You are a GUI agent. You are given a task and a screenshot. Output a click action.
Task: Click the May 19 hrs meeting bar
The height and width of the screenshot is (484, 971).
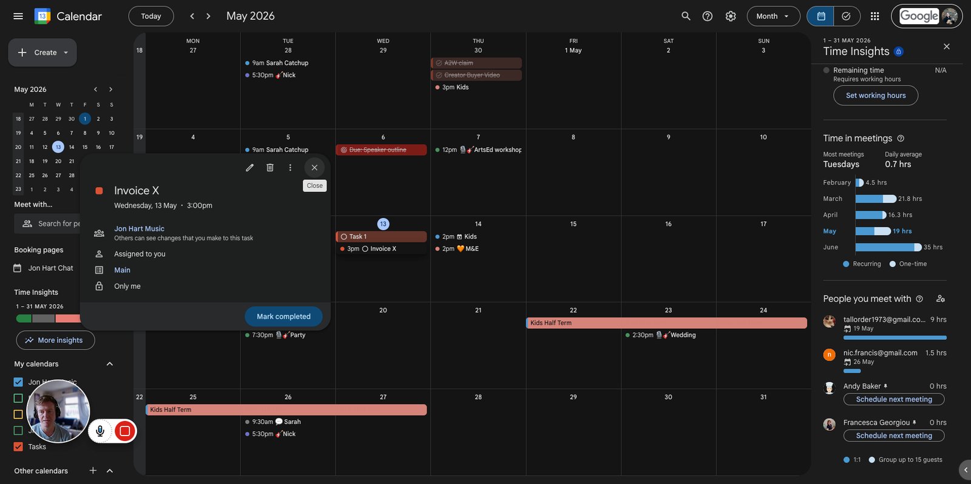click(873, 231)
